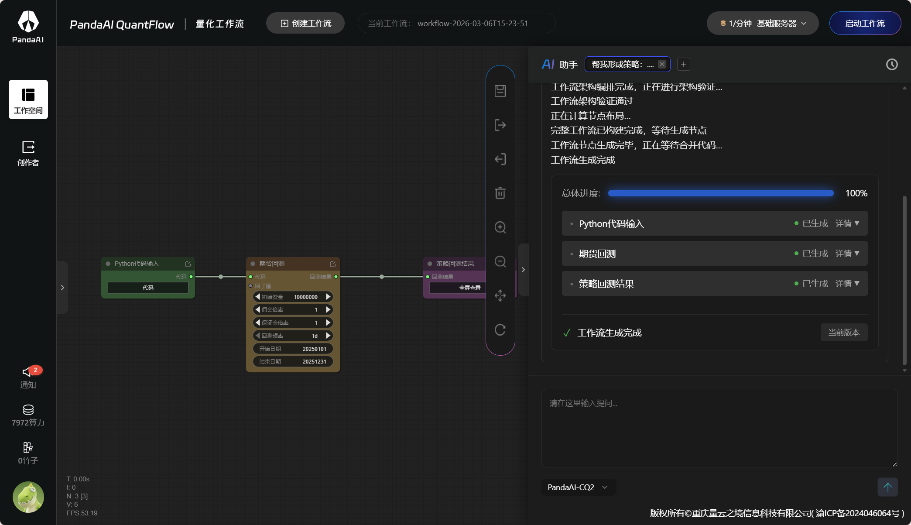Toggle the 期货回测 node status dot
911x525 pixels.
pos(253,264)
